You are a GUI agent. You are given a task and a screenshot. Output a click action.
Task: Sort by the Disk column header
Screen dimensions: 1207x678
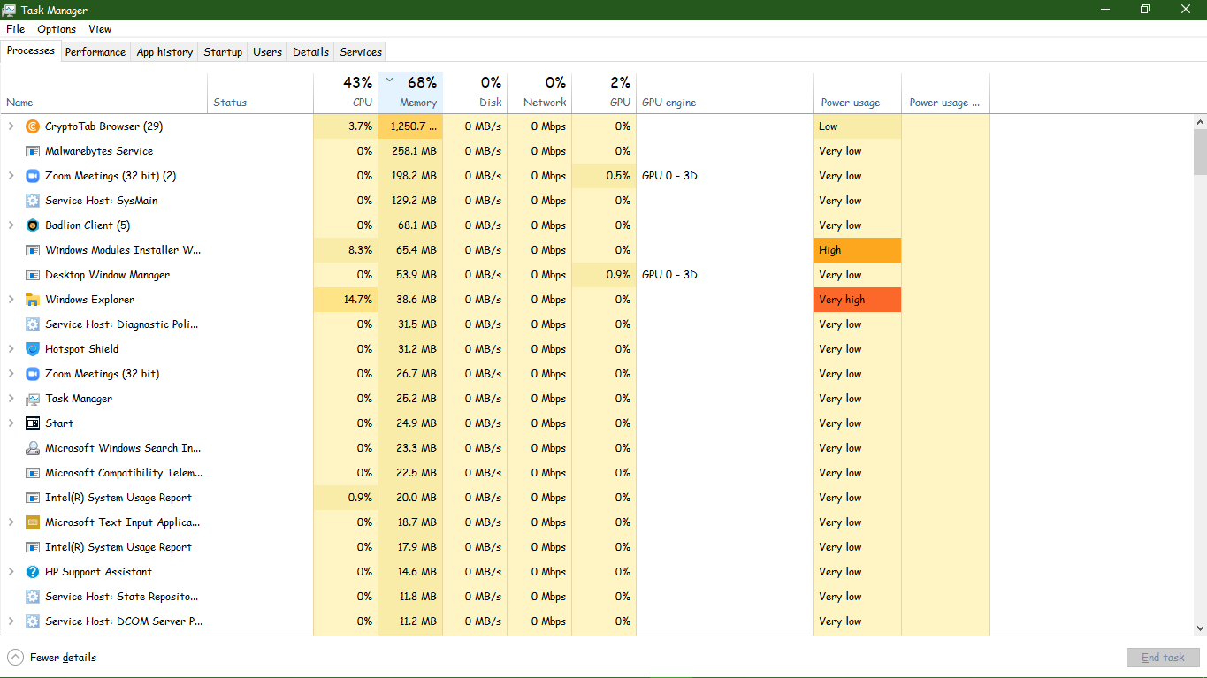[475, 92]
